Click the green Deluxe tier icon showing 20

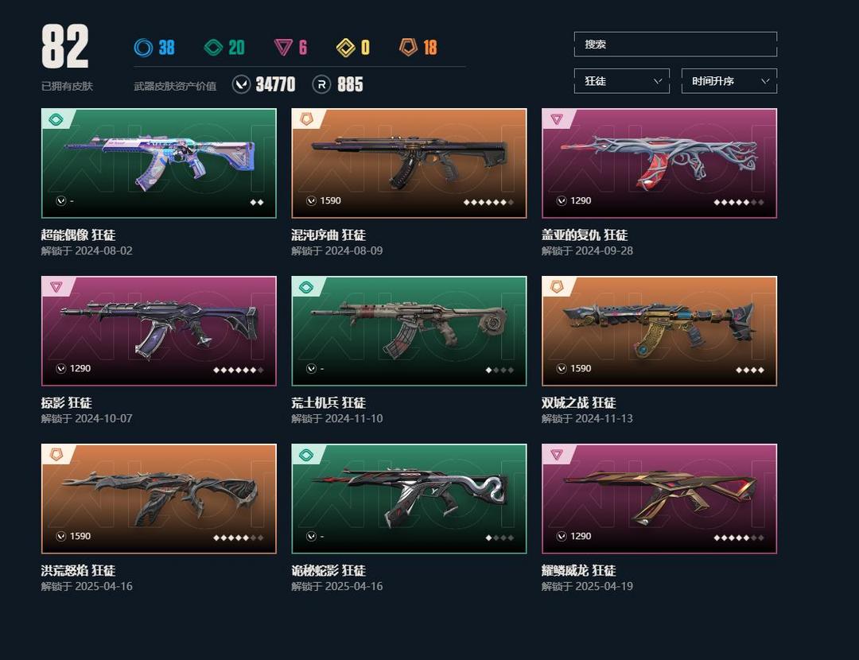click(x=213, y=48)
